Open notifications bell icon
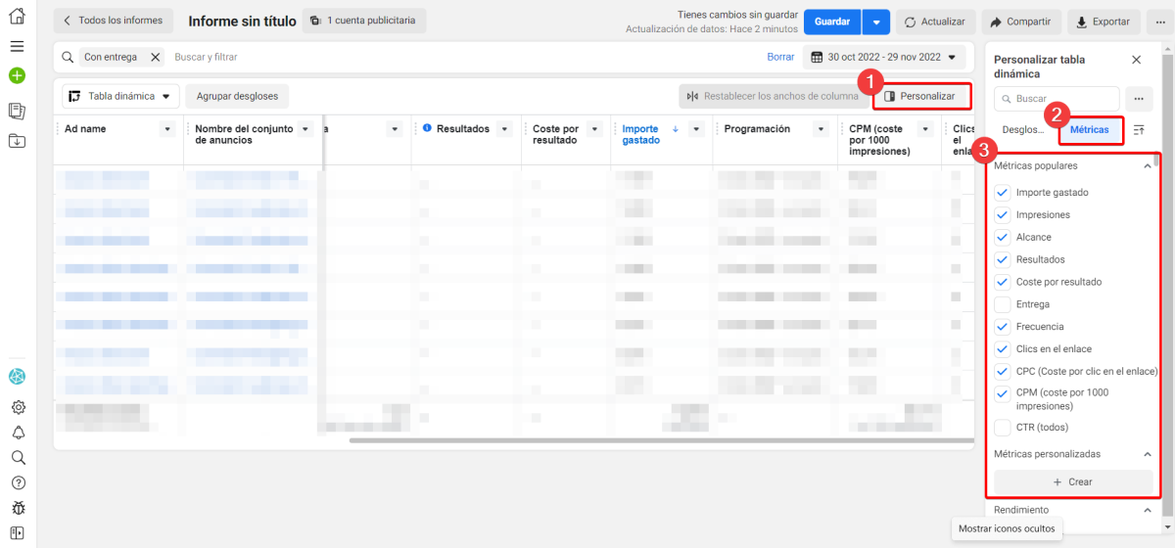Screen dimensions: 1175x548 click(x=18, y=433)
